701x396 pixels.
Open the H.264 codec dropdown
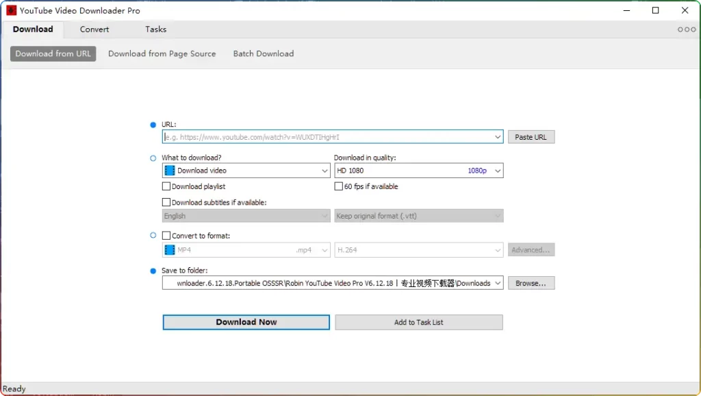[x=418, y=249]
